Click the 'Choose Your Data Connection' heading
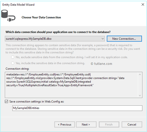 pos(41,17)
